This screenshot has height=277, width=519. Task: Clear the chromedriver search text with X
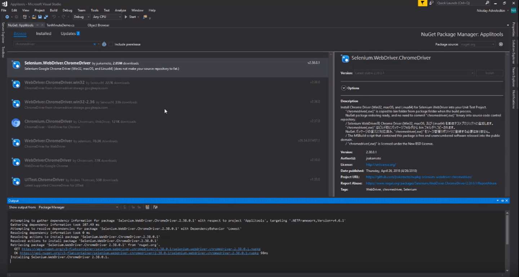(x=94, y=44)
